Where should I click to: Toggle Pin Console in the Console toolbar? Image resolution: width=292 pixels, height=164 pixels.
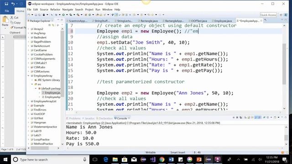point(264,118)
